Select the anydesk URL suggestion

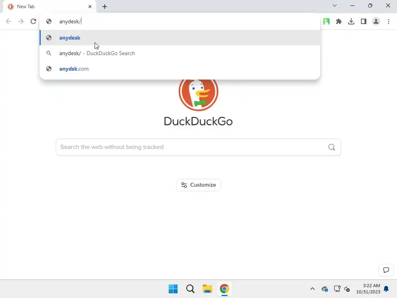point(180,38)
